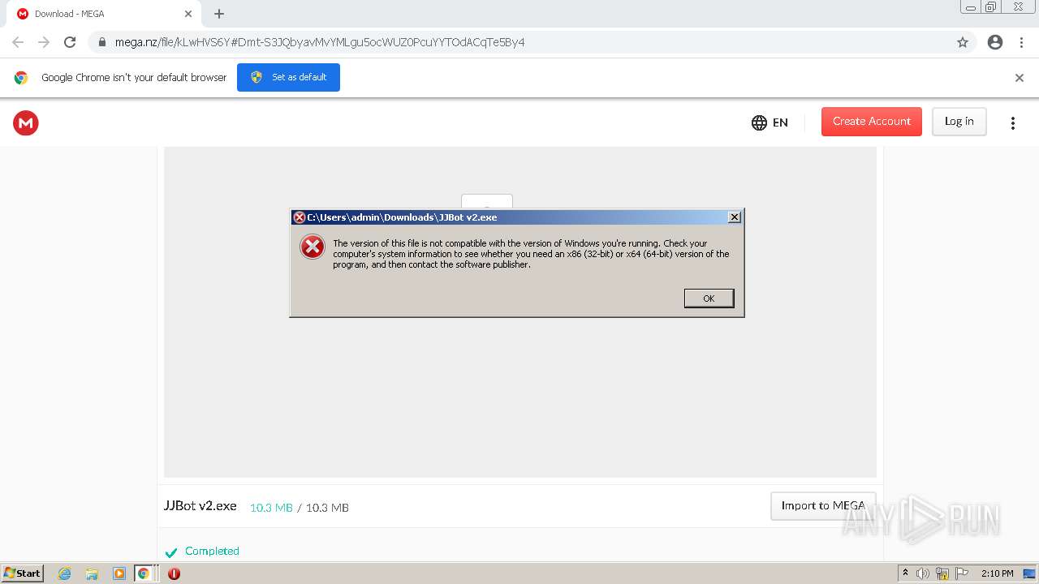The height and width of the screenshot is (584, 1039).
Task: Go back to previous page
Action: point(18,42)
